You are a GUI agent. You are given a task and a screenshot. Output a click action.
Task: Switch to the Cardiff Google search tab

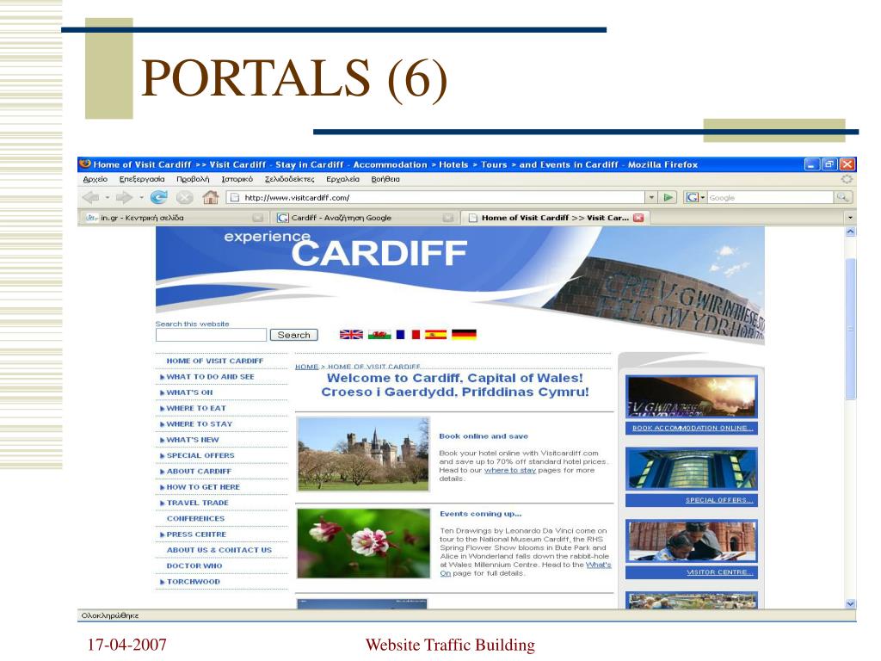click(x=365, y=218)
